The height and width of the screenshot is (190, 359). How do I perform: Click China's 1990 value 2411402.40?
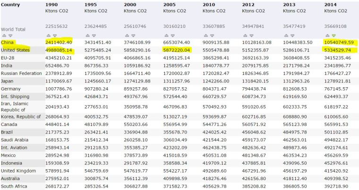(59, 42)
